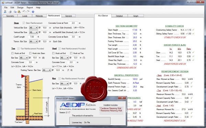The height and width of the screenshot is (128, 206).
Task: Open the Design menu
Action: click(x=20, y=8)
